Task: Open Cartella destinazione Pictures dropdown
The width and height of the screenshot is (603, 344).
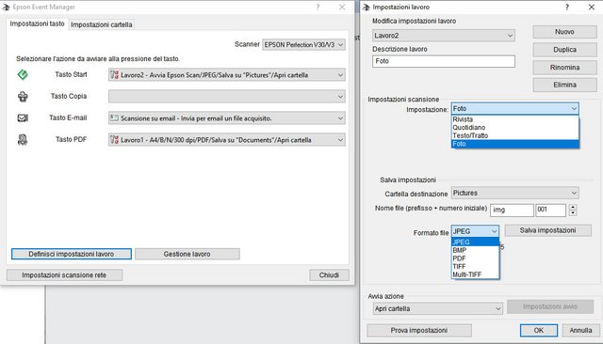Action: [515, 193]
